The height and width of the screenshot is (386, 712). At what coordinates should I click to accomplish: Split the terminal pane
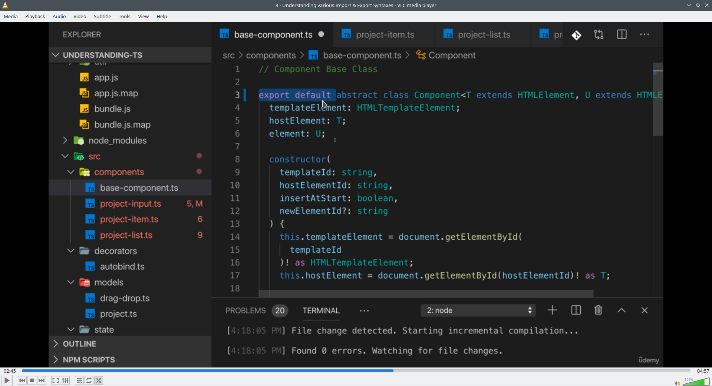click(576, 310)
